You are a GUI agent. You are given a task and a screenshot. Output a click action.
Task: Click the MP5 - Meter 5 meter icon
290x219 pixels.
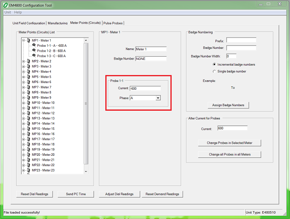(x=29, y=76)
